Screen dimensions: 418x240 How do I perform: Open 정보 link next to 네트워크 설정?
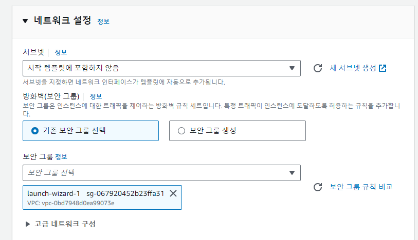pyautogui.click(x=103, y=22)
